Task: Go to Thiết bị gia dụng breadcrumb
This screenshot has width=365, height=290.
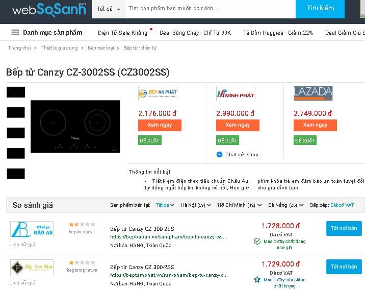Action: tap(59, 48)
